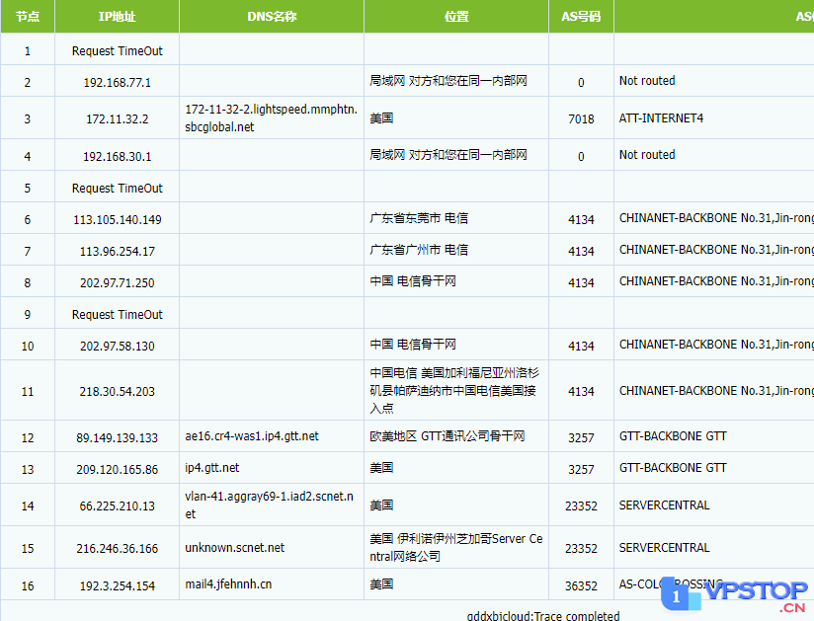This screenshot has width=814, height=621.
Task: Click AS number 3257 in node 12 row
Action: (581, 438)
